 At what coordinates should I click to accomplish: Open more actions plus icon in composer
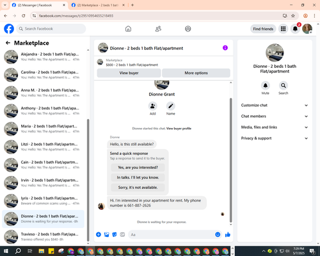pos(99,235)
